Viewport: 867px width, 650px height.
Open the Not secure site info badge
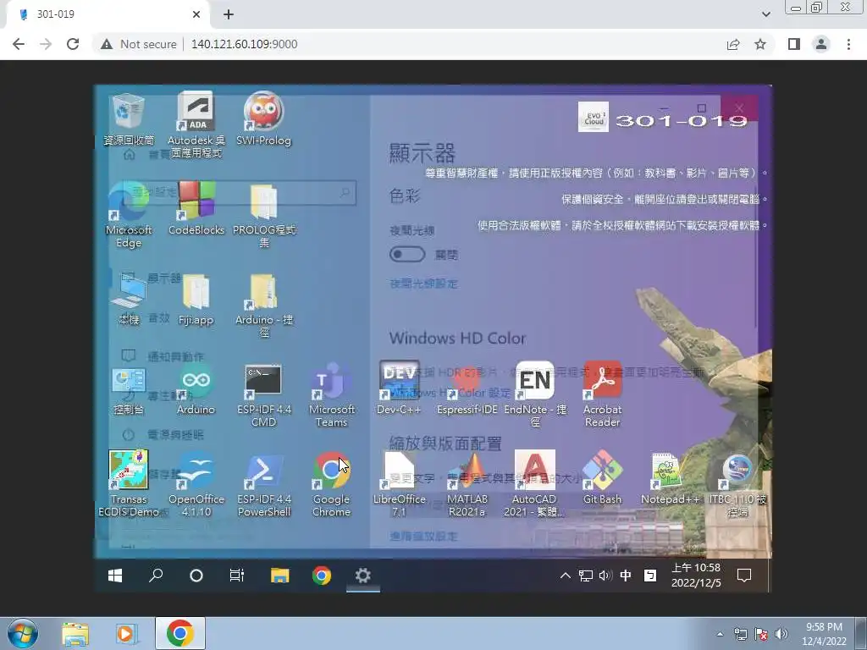(x=139, y=44)
